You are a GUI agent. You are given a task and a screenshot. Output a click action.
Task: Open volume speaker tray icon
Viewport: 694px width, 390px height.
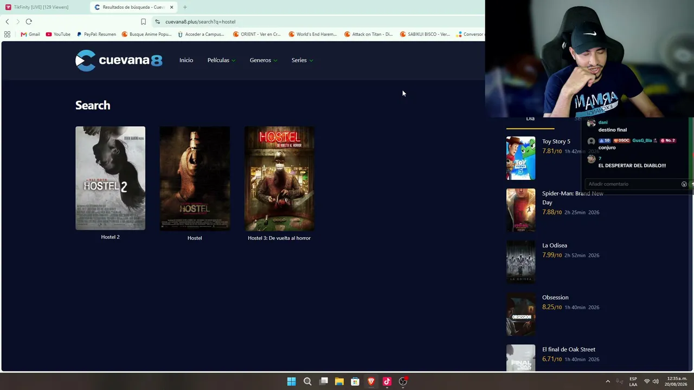coord(656,381)
